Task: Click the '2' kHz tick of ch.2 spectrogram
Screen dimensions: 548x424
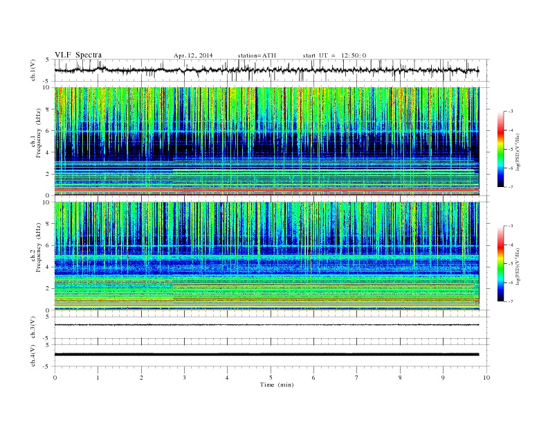Action: 48,289
